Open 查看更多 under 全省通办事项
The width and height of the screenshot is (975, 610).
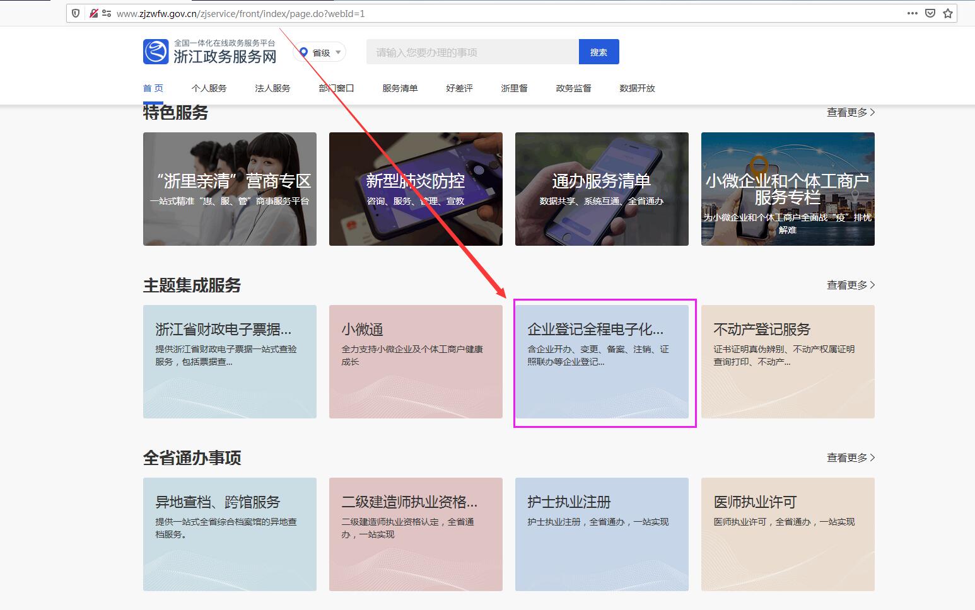coord(849,457)
